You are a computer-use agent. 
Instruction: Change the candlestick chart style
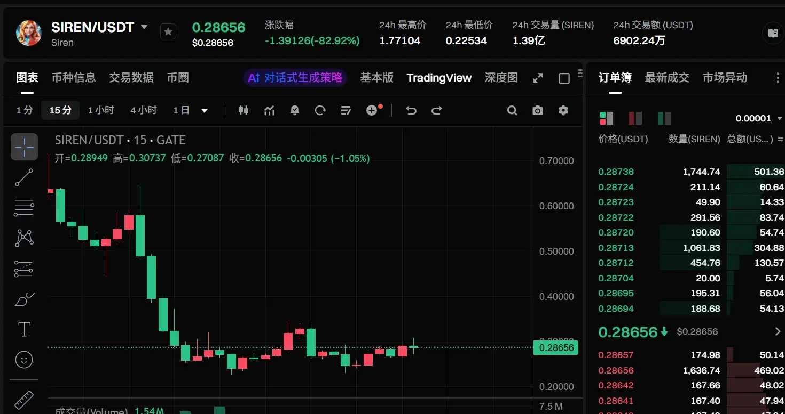tap(244, 110)
